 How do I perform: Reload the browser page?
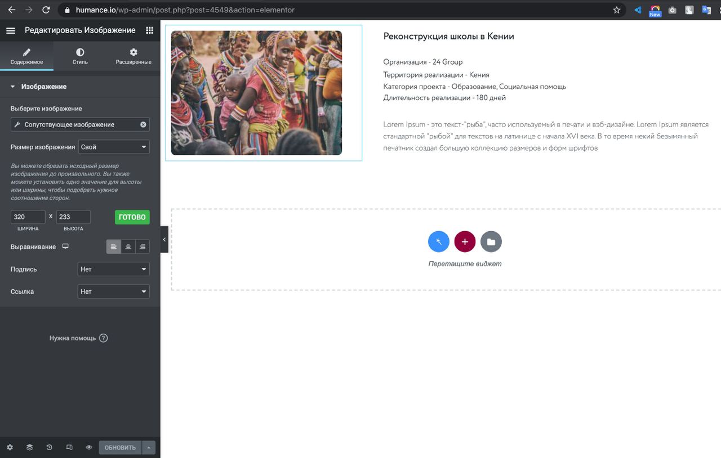46,10
